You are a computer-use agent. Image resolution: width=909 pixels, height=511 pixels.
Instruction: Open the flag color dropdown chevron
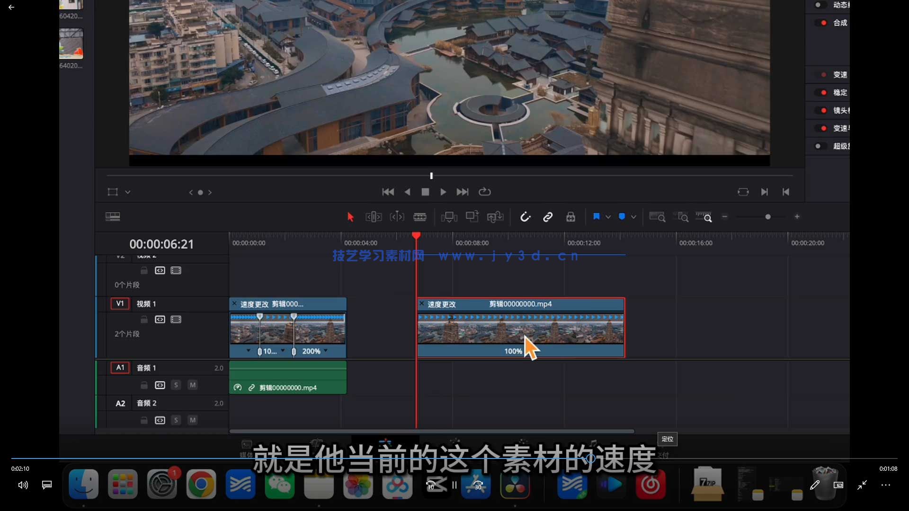[x=609, y=217]
